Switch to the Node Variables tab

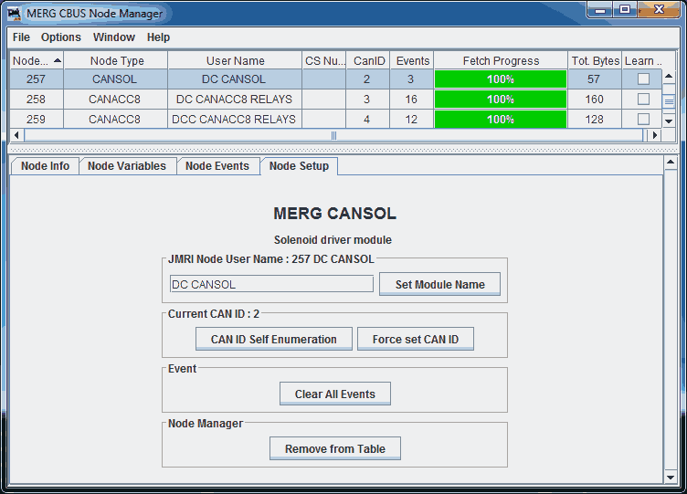pos(127,166)
